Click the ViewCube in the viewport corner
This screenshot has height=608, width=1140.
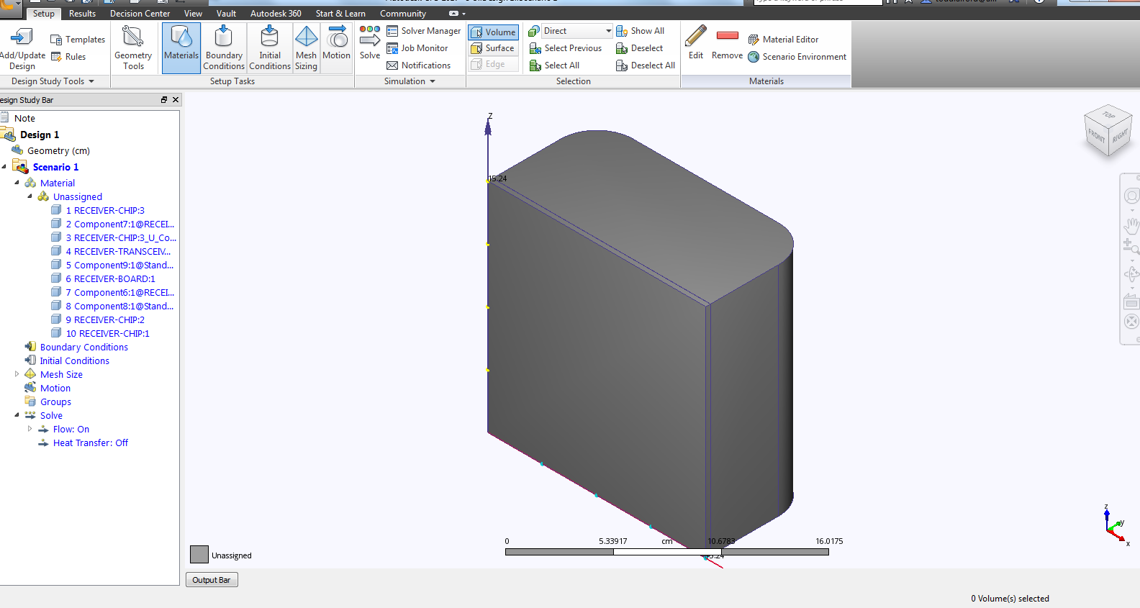pyautogui.click(x=1108, y=131)
